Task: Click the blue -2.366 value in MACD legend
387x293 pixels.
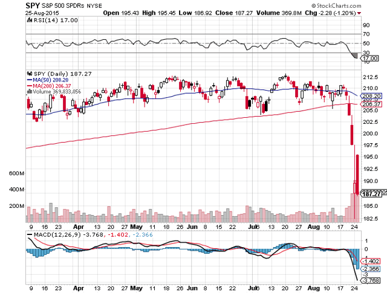Action: (143, 235)
